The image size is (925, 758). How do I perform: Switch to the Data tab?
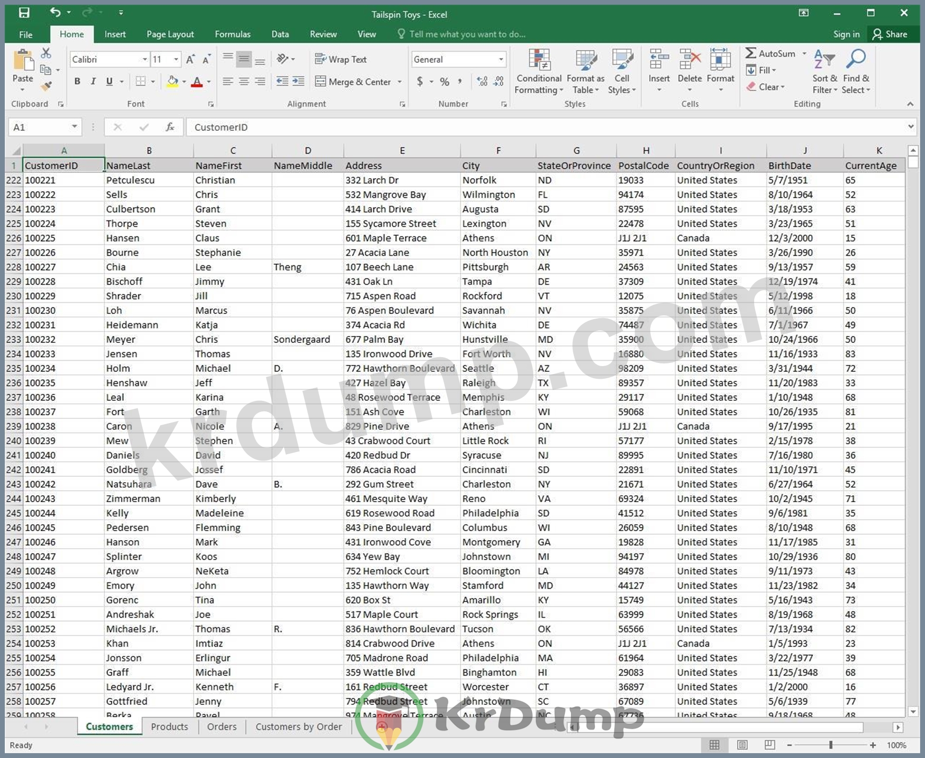[280, 34]
